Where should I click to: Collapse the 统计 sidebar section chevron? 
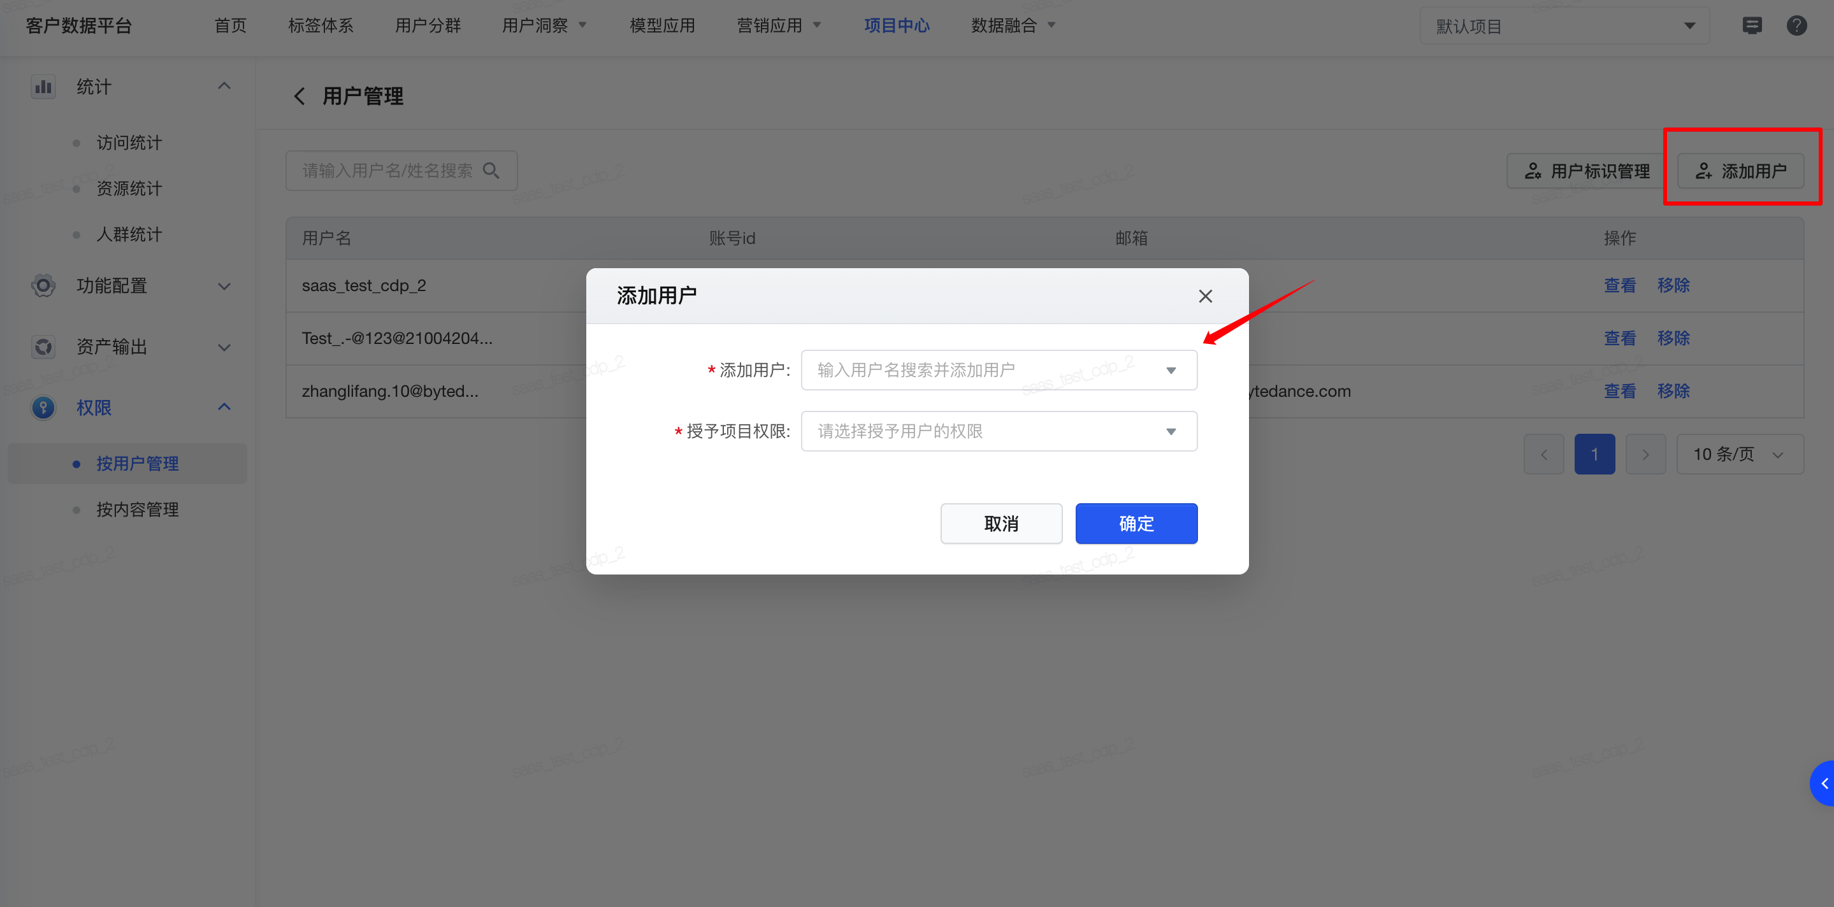pos(224,86)
